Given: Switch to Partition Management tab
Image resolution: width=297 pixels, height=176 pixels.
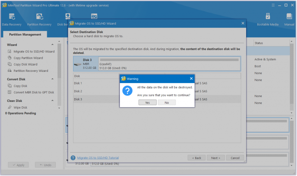Looking at the screenshot, I should (x=25, y=34).
